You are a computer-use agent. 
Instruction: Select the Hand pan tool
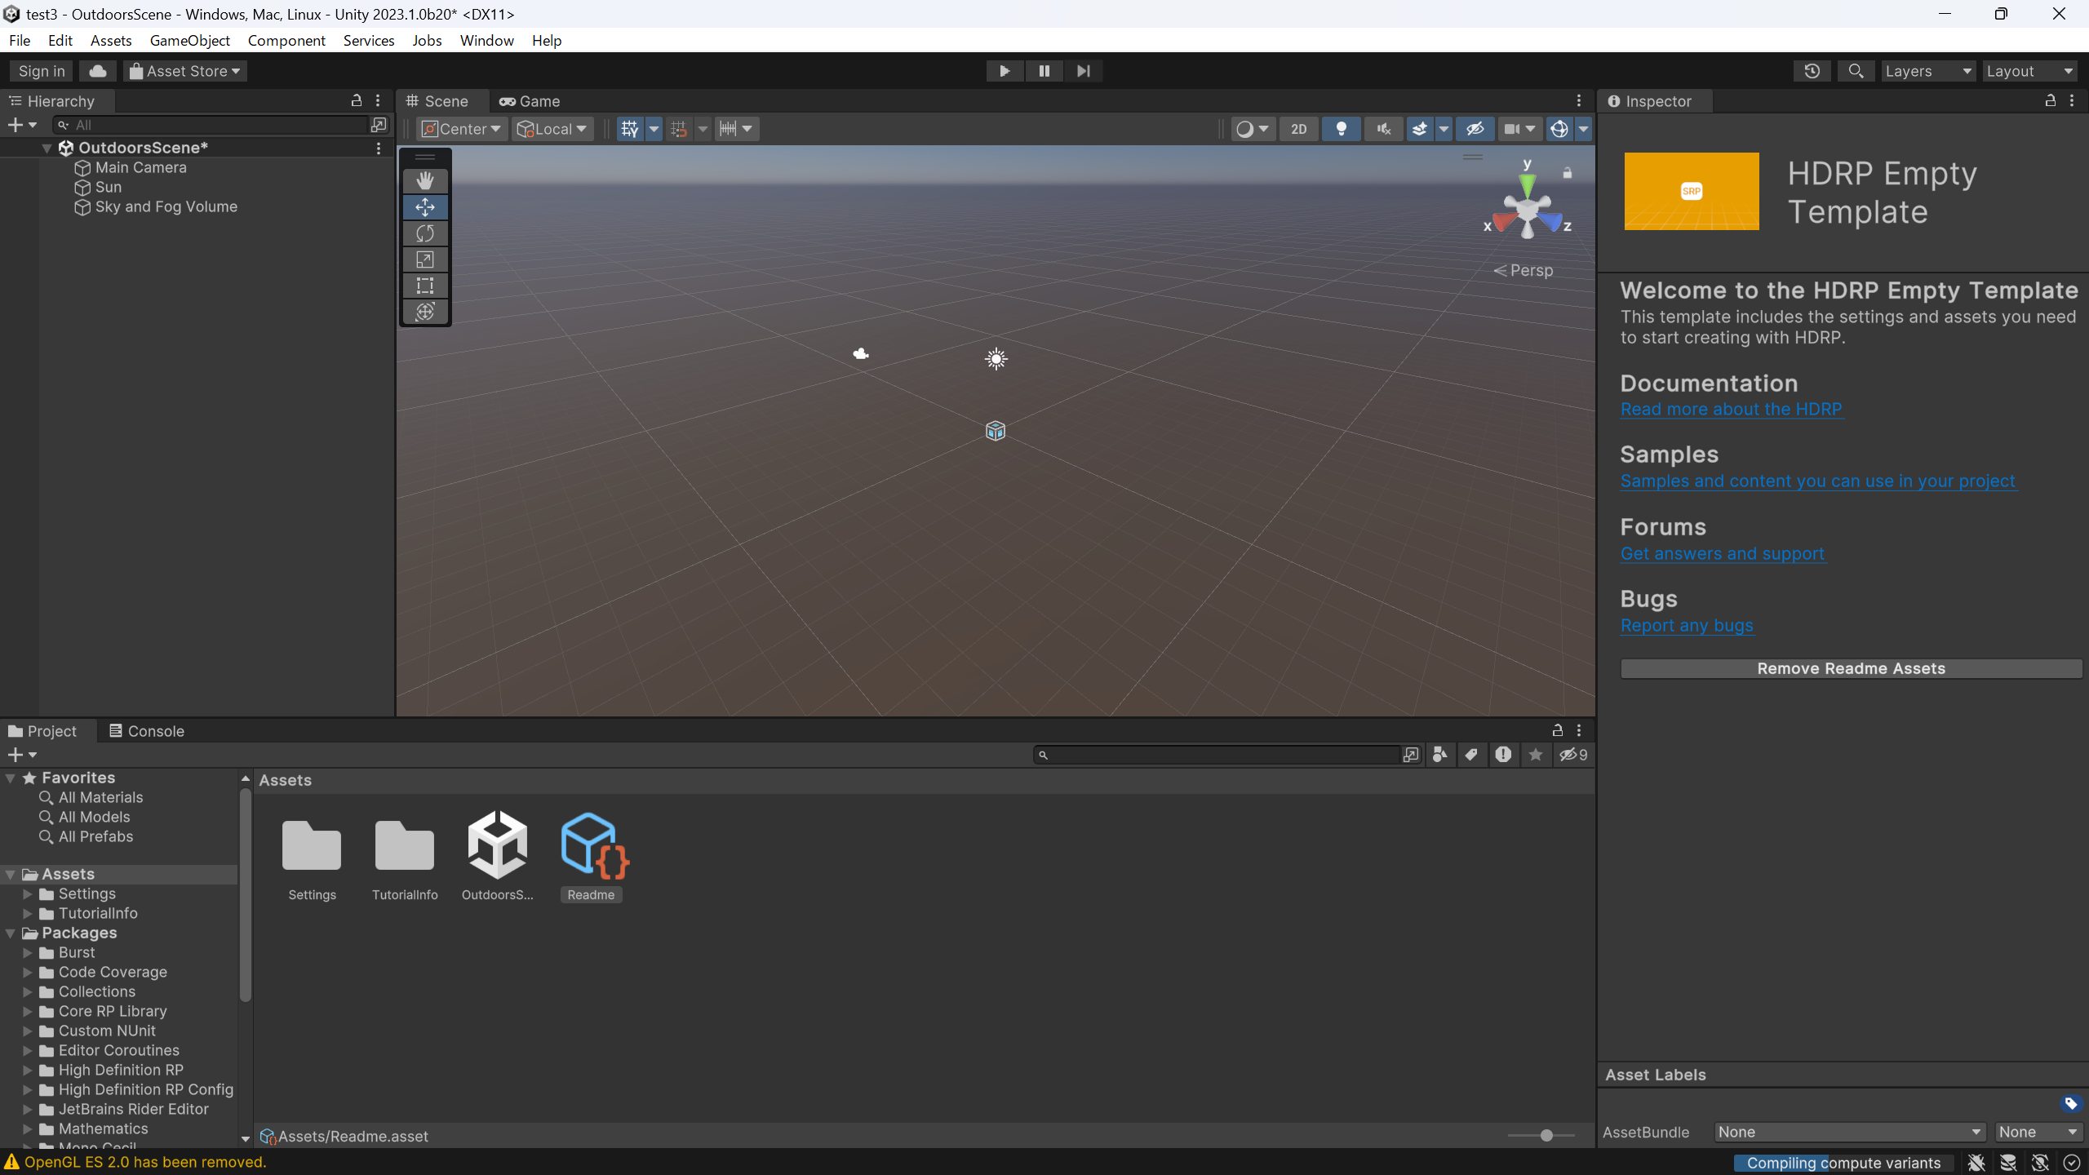(x=425, y=180)
